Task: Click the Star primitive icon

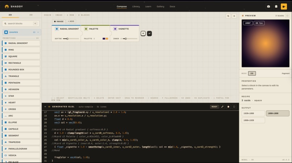Action: click(5, 96)
